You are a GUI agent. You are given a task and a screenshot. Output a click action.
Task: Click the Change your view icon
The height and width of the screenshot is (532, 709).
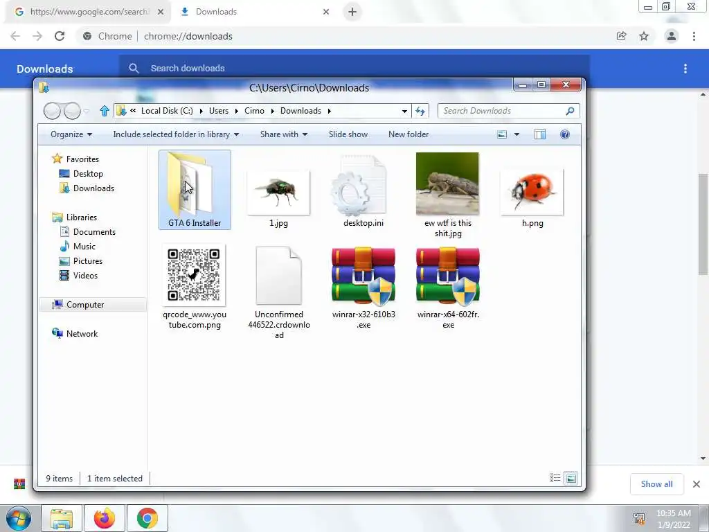pyautogui.click(x=502, y=134)
